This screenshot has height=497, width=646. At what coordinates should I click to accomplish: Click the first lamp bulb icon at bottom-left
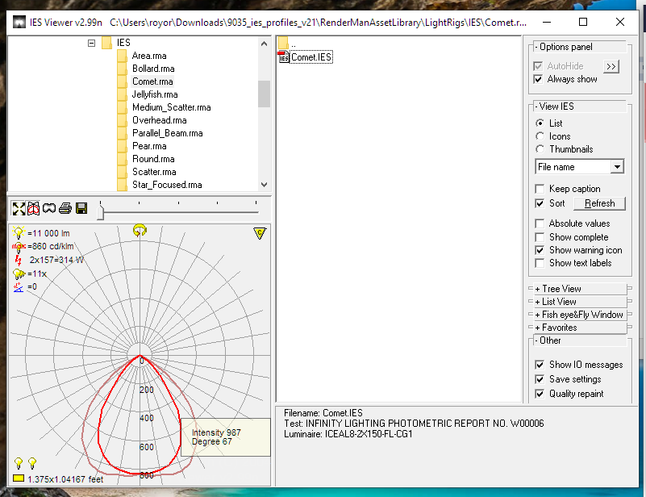(19, 463)
